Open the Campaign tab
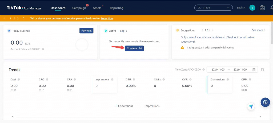Viewport: 273px width, 123px height. (79, 8)
